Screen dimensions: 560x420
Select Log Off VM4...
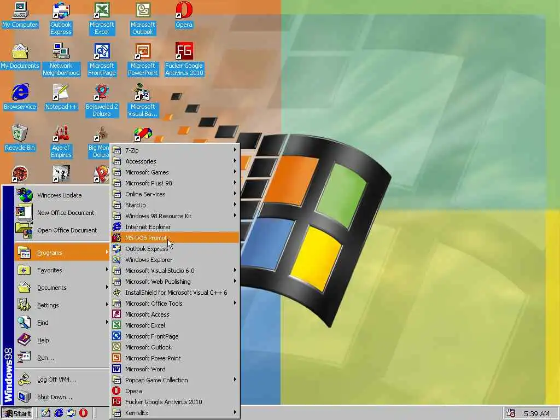(x=62, y=380)
